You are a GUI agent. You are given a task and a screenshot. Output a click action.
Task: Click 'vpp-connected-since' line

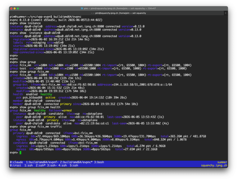[x=54, y=52]
